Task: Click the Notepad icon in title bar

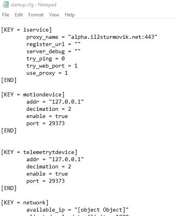Action: click(6, 4)
